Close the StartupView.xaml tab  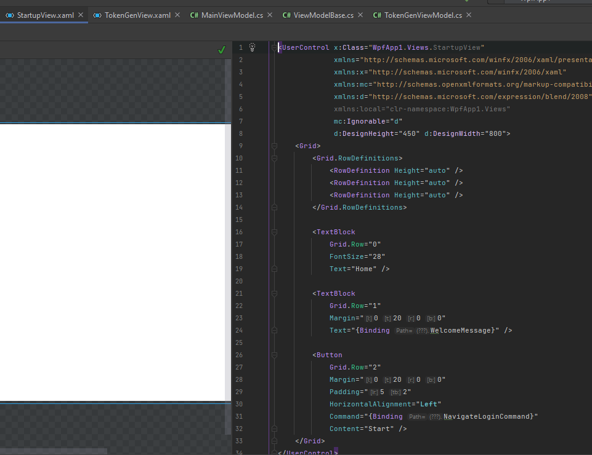(81, 15)
